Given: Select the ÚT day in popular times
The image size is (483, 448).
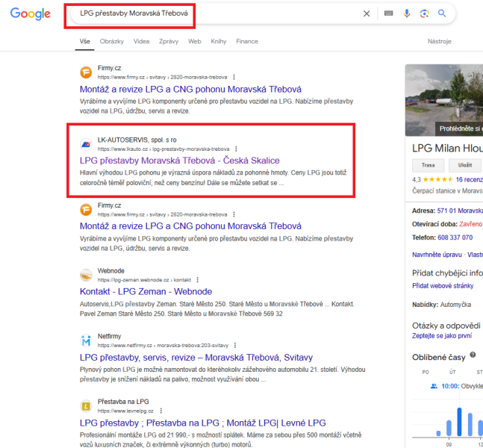Looking at the screenshot, I should click(452, 372).
